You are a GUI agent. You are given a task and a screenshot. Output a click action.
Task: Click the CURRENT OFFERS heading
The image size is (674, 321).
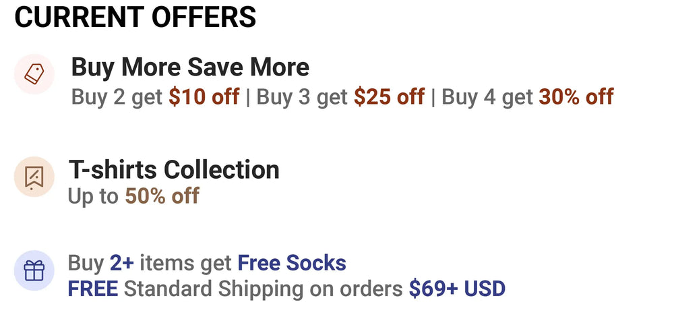point(135,17)
